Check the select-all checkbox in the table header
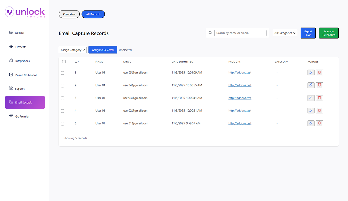The width and height of the screenshot is (348, 201). 64,62
